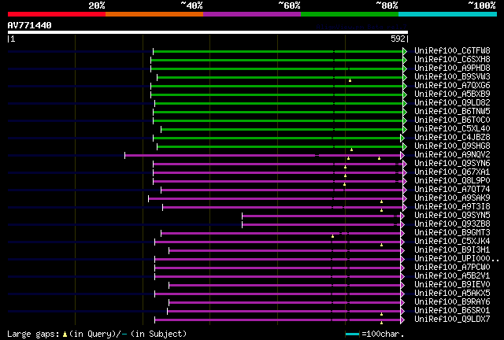This screenshot has height=340, width=504.
Task: Select the UniRef100_Q9SHG8 label
Action: [452, 146]
